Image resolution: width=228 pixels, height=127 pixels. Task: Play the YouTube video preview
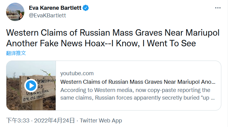31,86
